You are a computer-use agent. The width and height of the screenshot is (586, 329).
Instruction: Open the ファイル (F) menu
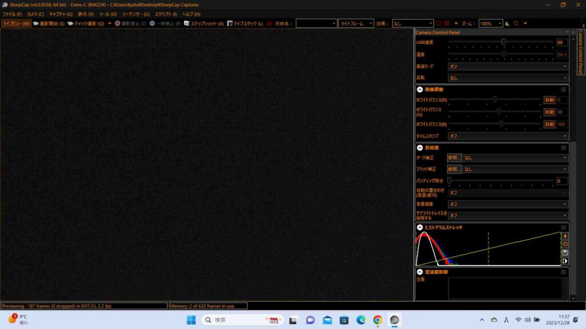(12, 14)
